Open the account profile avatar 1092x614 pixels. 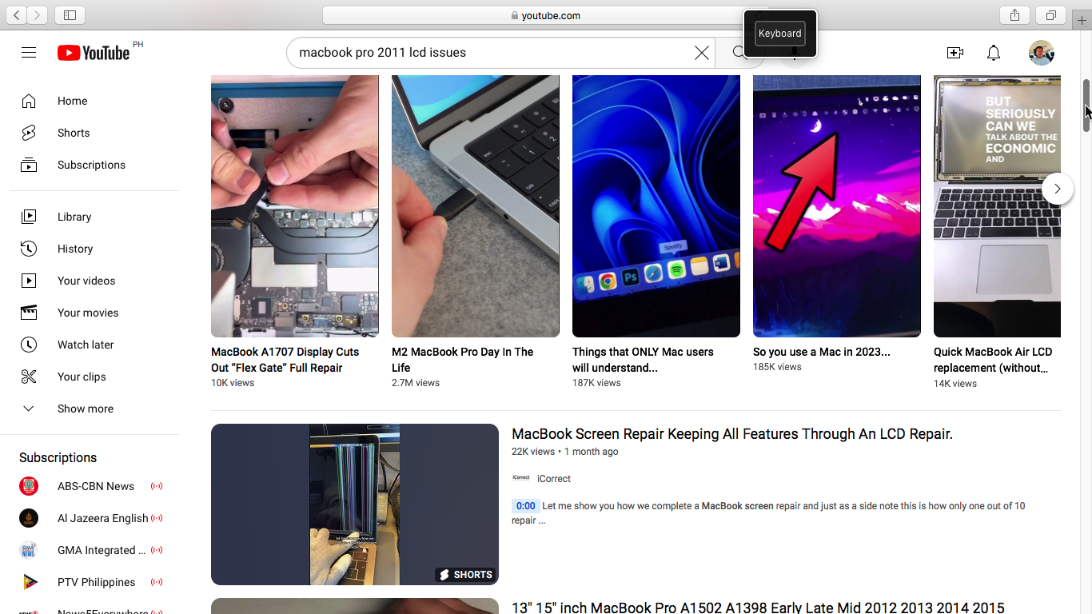tap(1041, 53)
